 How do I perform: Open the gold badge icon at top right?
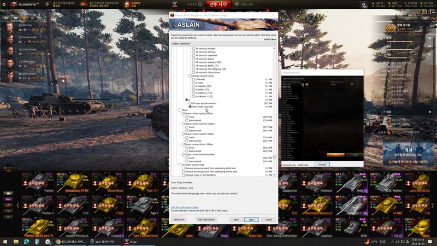tap(390, 27)
